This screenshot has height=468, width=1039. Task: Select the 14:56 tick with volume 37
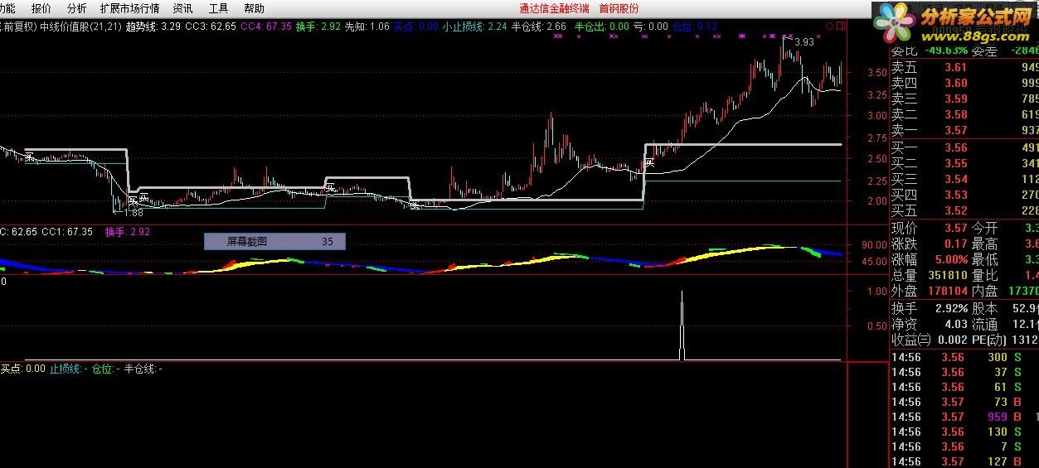click(964, 372)
